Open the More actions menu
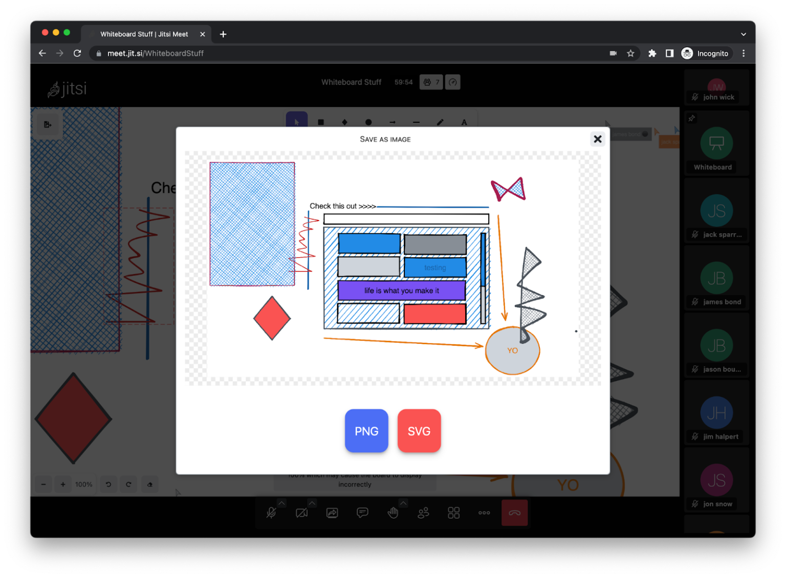The width and height of the screenshot is (786, 578). (484, 513)
